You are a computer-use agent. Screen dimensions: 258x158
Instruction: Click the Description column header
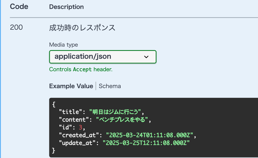click(x=66, y=7)
